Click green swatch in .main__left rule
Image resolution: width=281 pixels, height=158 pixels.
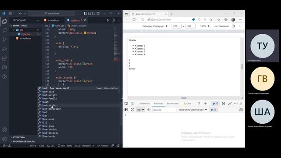click(x=83, y=64)
